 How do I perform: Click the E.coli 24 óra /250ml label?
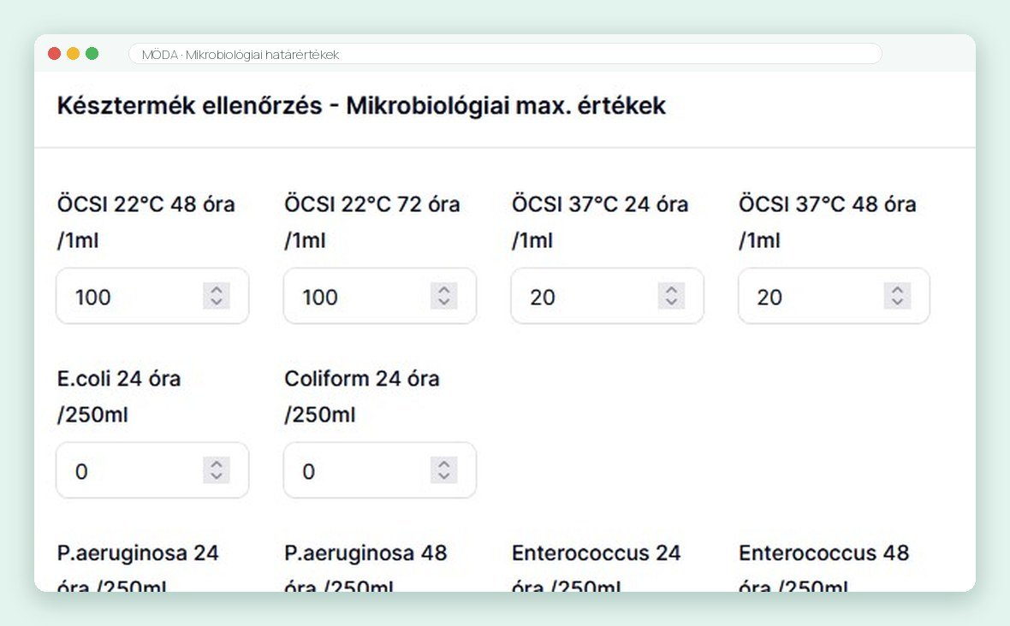click(119, 396)
